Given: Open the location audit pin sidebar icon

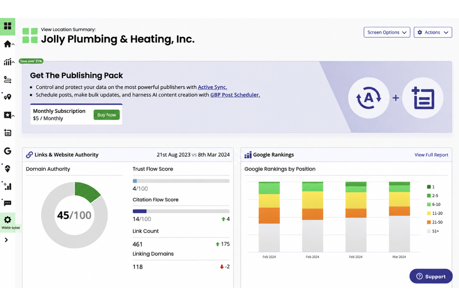Looking at the screenshot, I should (7, 169).
